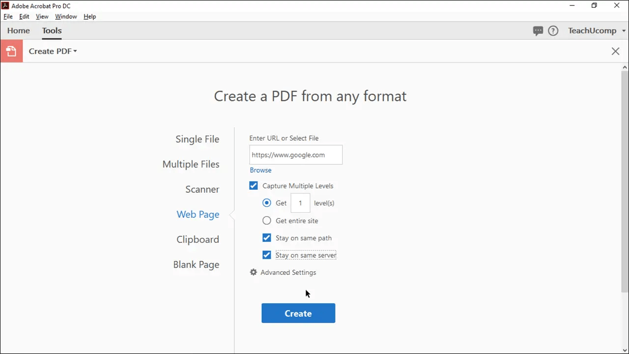
Task: Open the Create PDF dropdown arrow
Action: point(75,51)
